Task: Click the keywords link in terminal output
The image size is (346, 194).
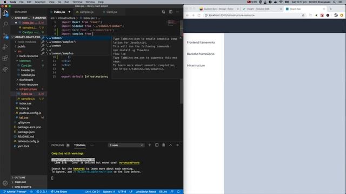Action: [79, 169]
